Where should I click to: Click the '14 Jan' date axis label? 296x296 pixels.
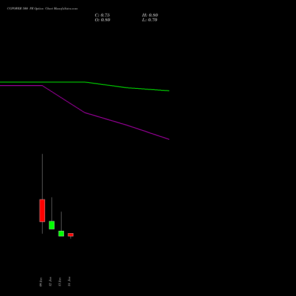[69, 281]
